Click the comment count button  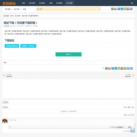pyautogui.click(x=5, y=107)
